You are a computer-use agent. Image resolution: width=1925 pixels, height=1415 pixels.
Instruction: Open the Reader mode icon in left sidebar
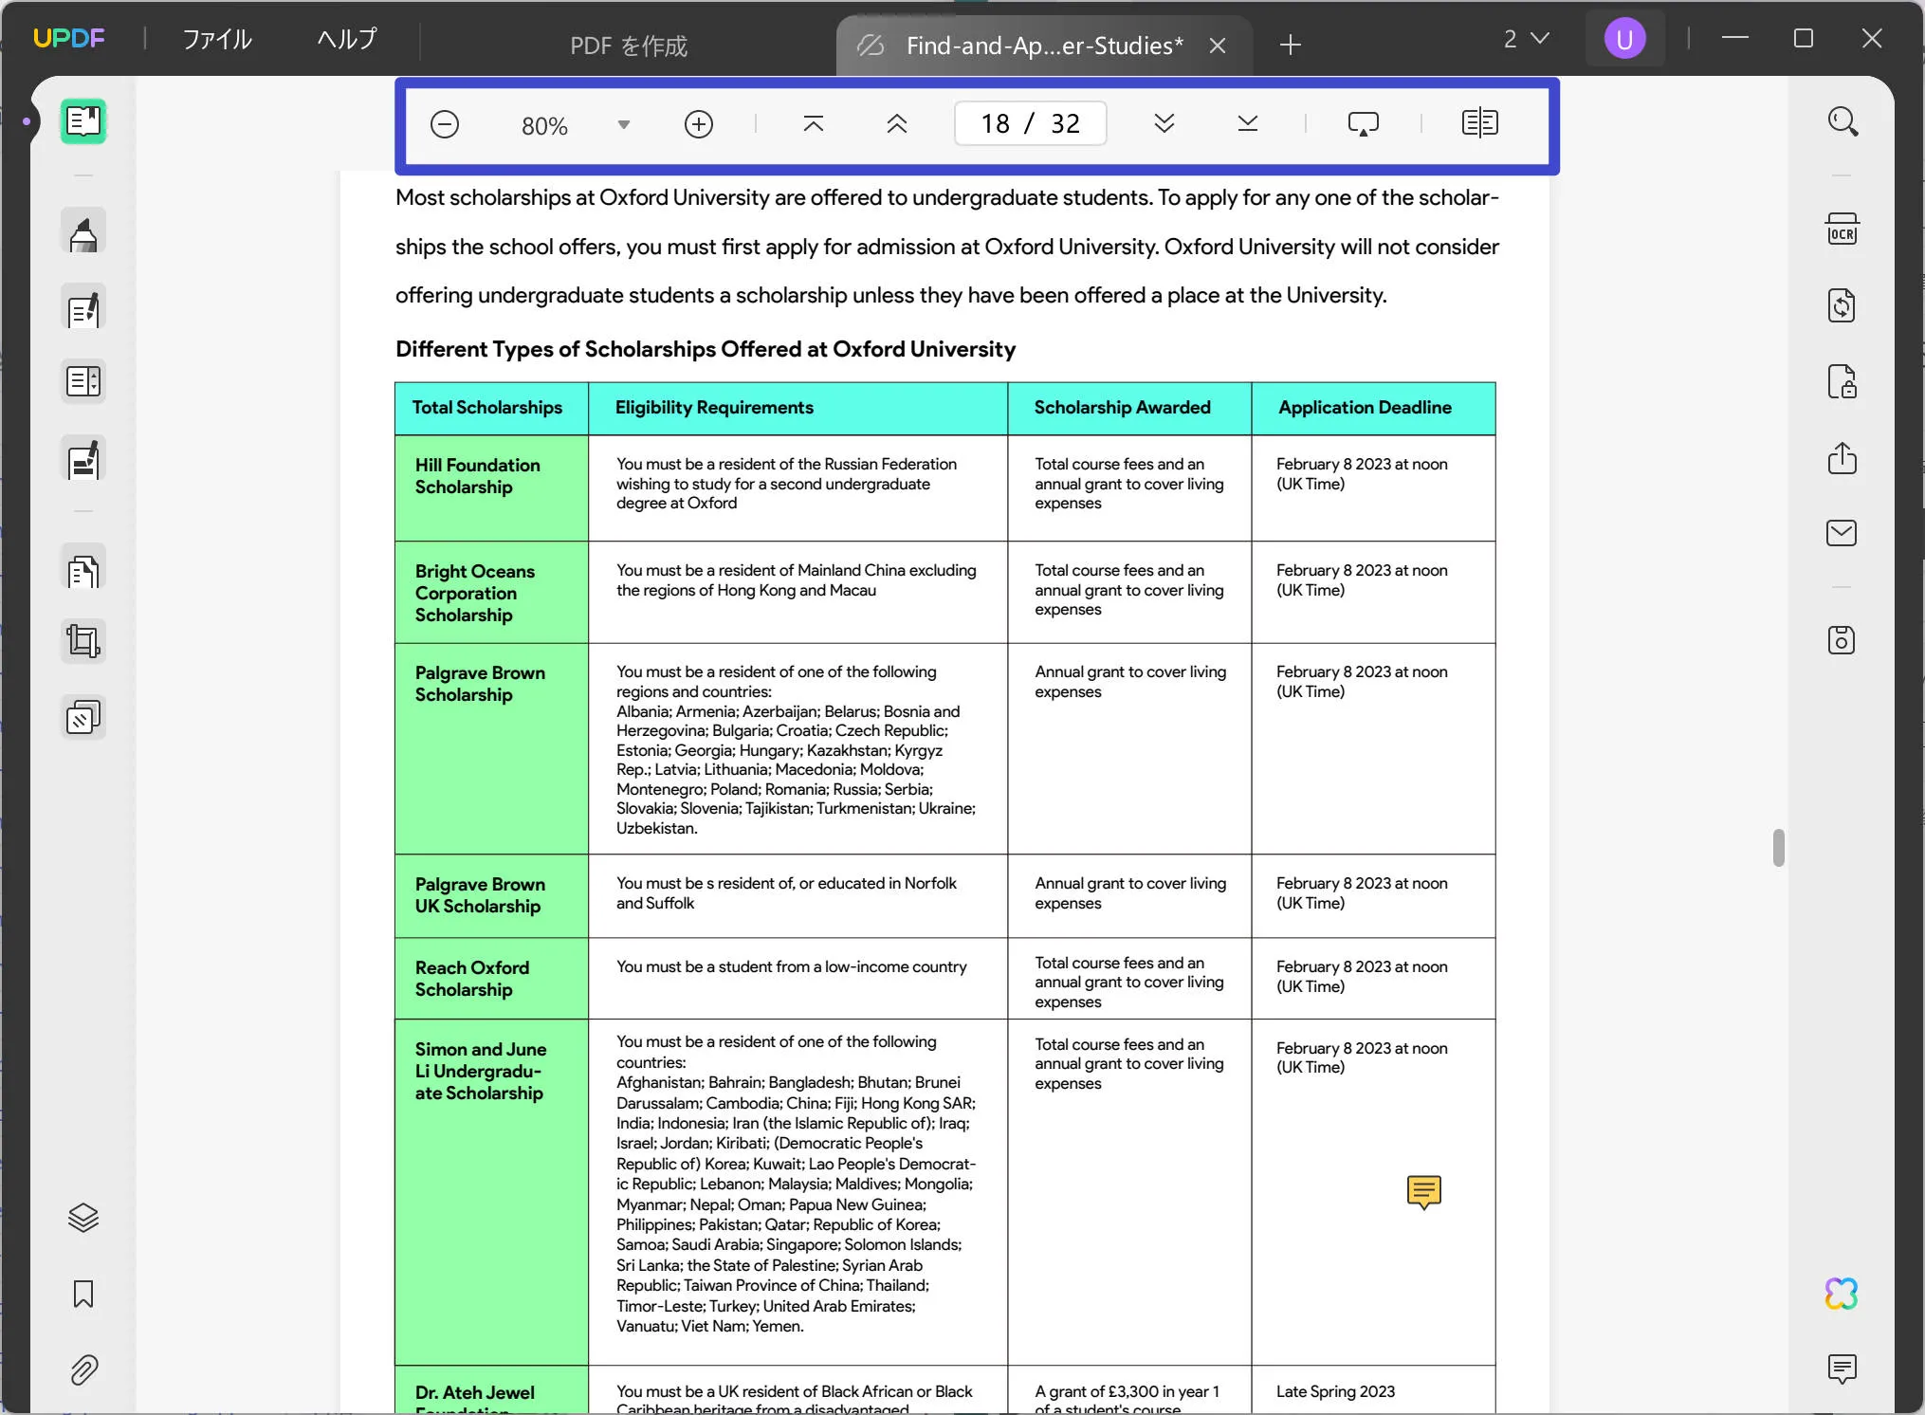83,121
